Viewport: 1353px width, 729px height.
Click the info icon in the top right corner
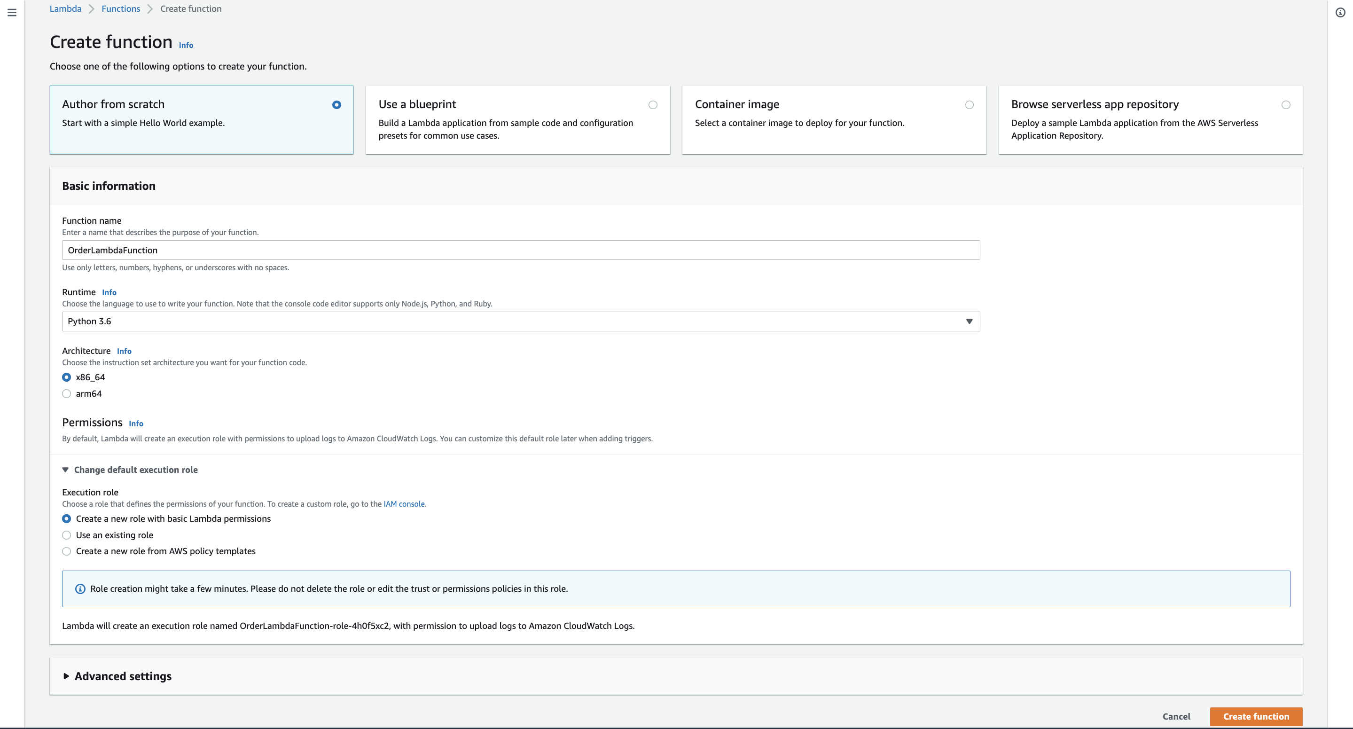(1340, 13)
